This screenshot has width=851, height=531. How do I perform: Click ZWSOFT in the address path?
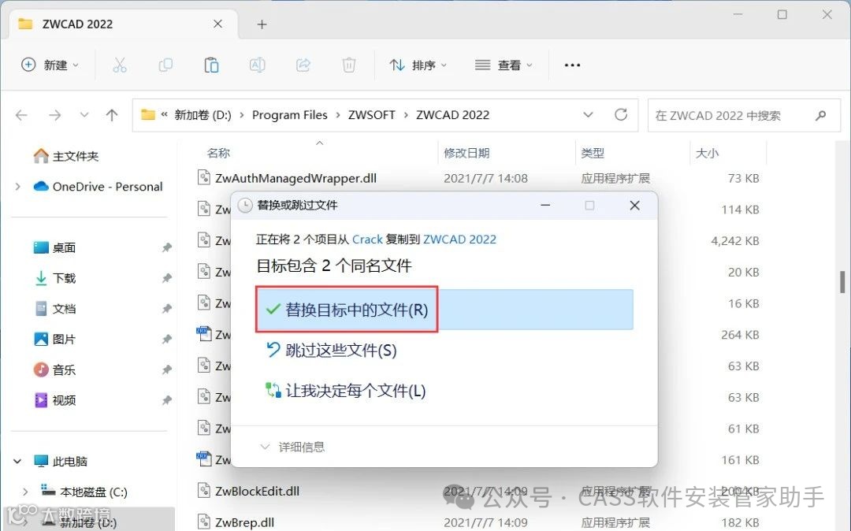[x=372, y=115]
